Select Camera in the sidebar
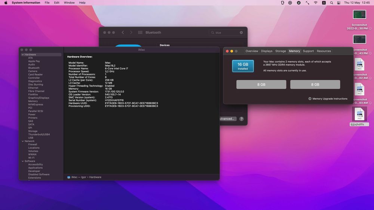Screen dimensions: 374x210 [33, 71]
